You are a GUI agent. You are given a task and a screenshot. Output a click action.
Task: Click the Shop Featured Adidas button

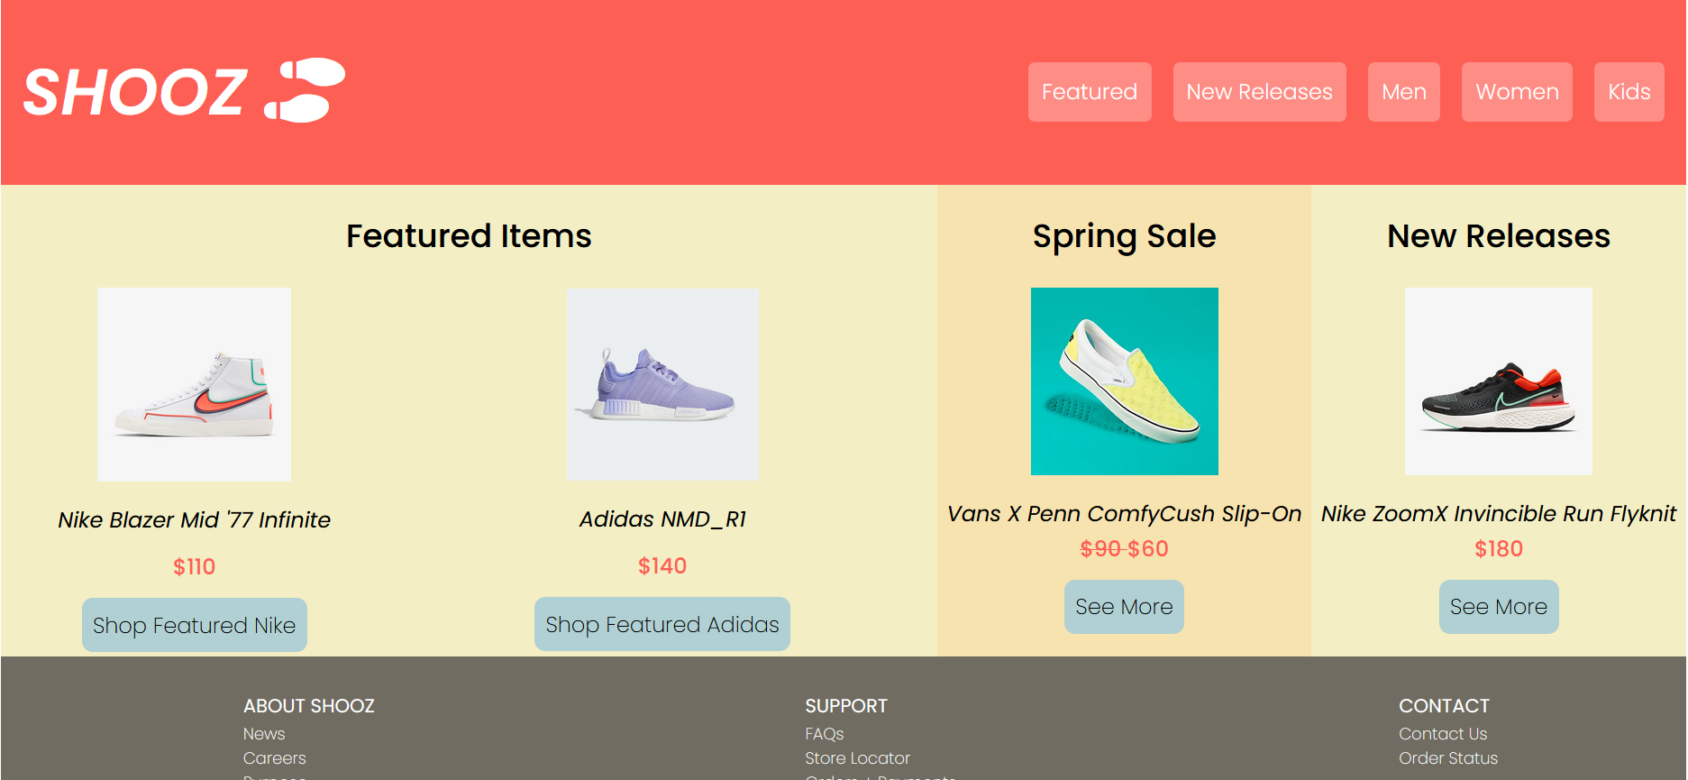662,624
